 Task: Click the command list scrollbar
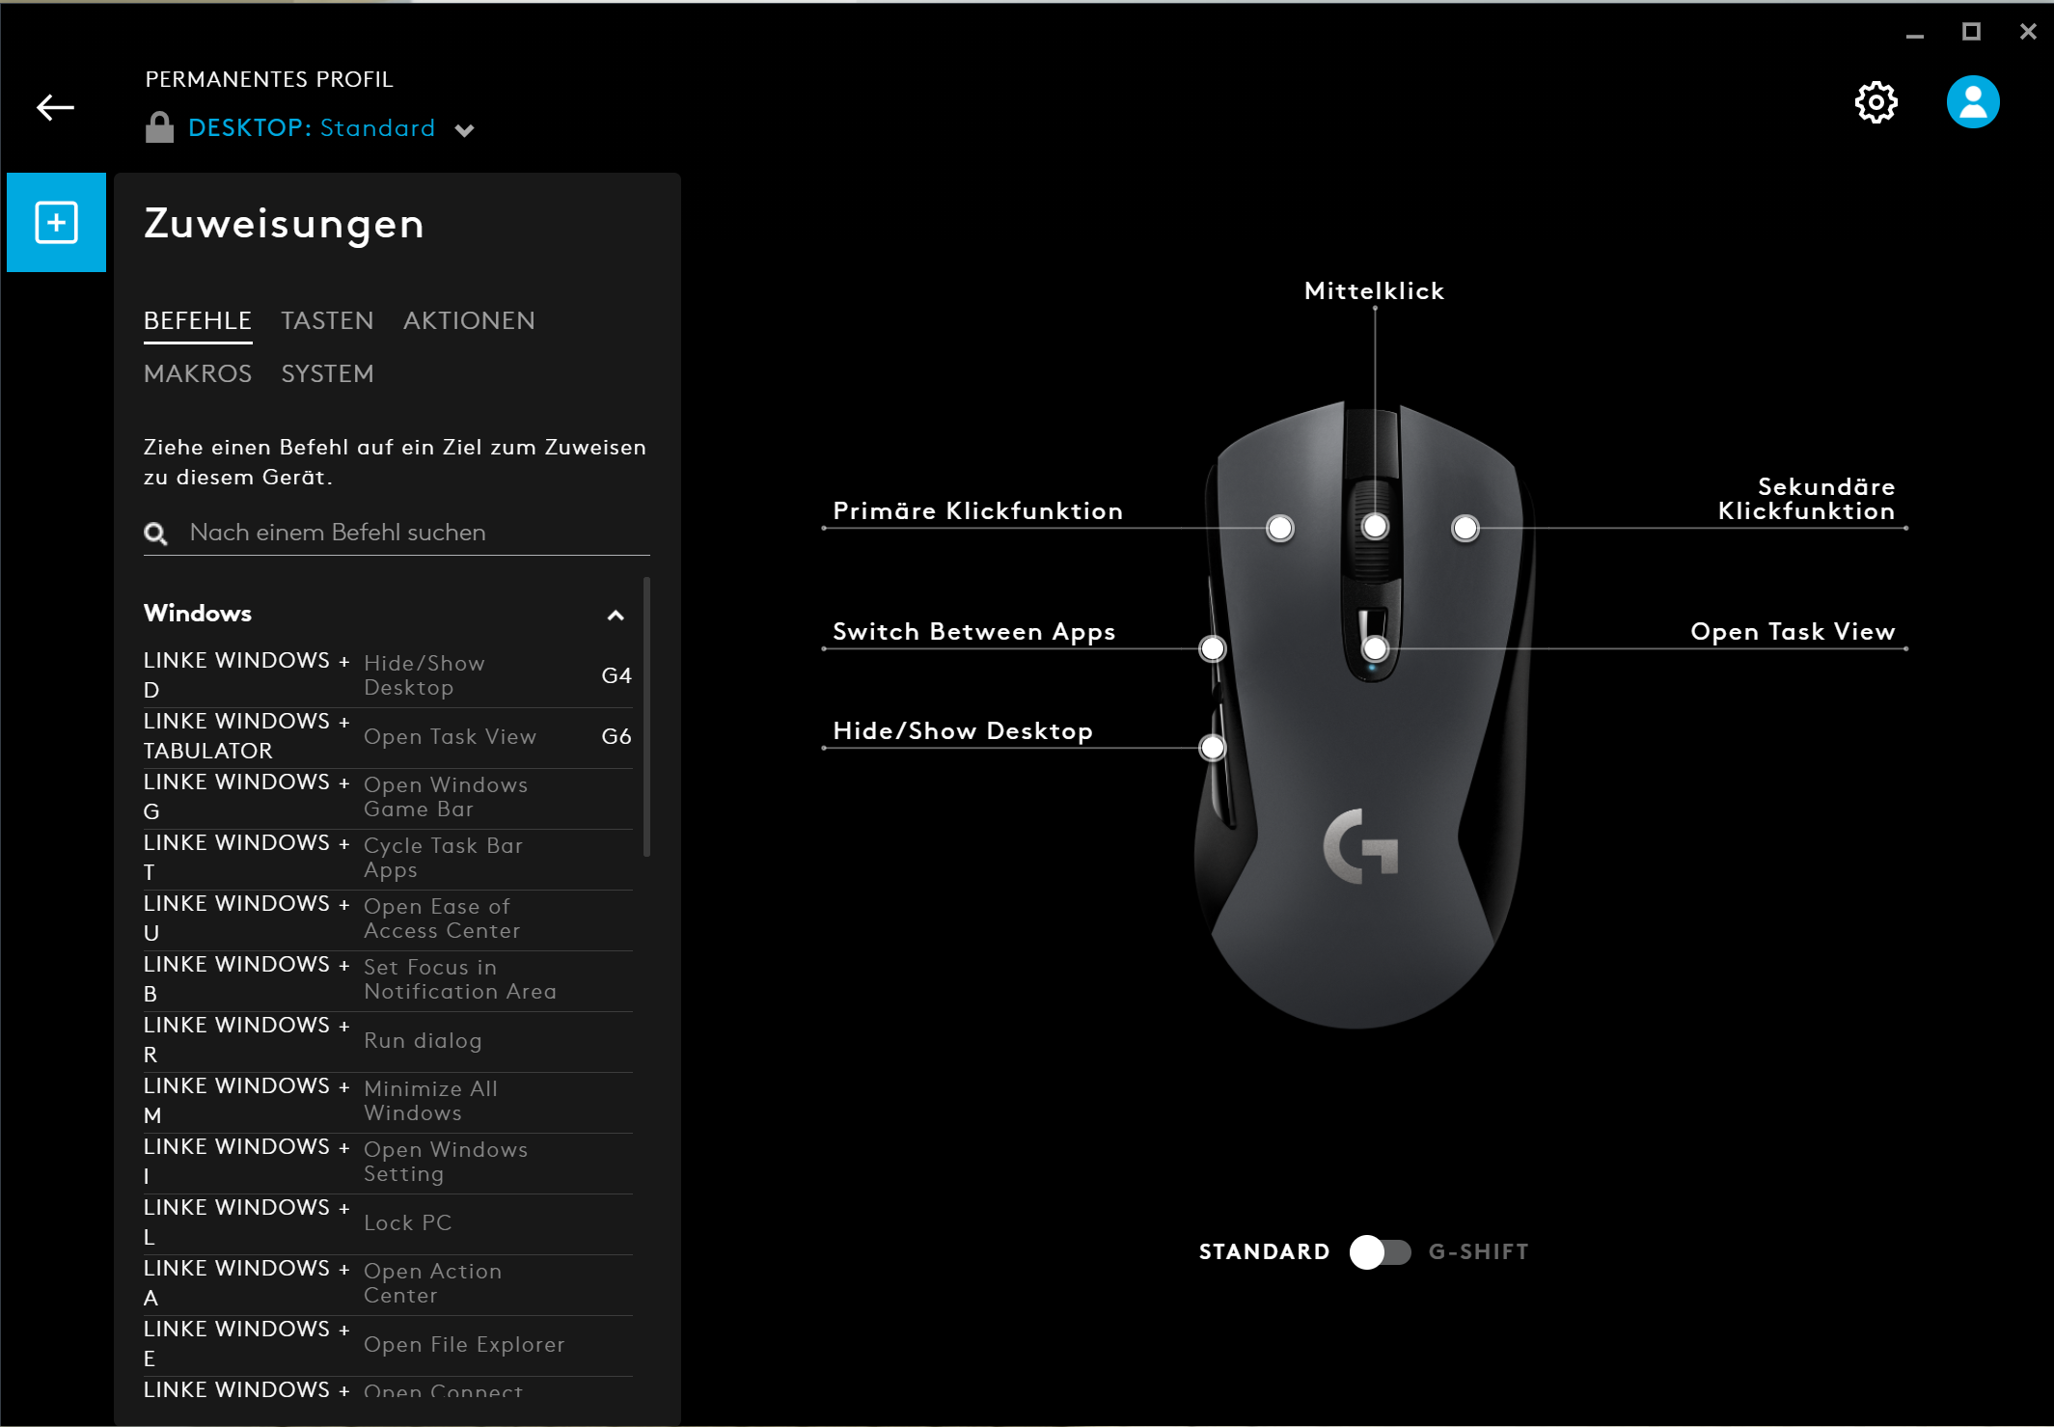point(646,716)
